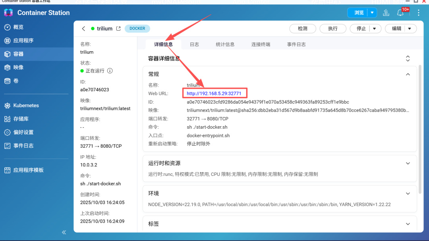
Task: Open the Web URL http://192.168.5.29:32771
Action: [214, 94]
